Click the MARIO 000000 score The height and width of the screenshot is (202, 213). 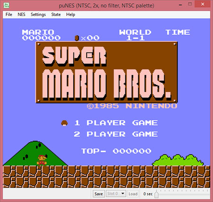pos(41,35)
